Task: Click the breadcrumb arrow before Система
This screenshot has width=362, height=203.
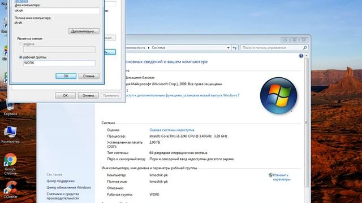Action: [x=148, y=47]
